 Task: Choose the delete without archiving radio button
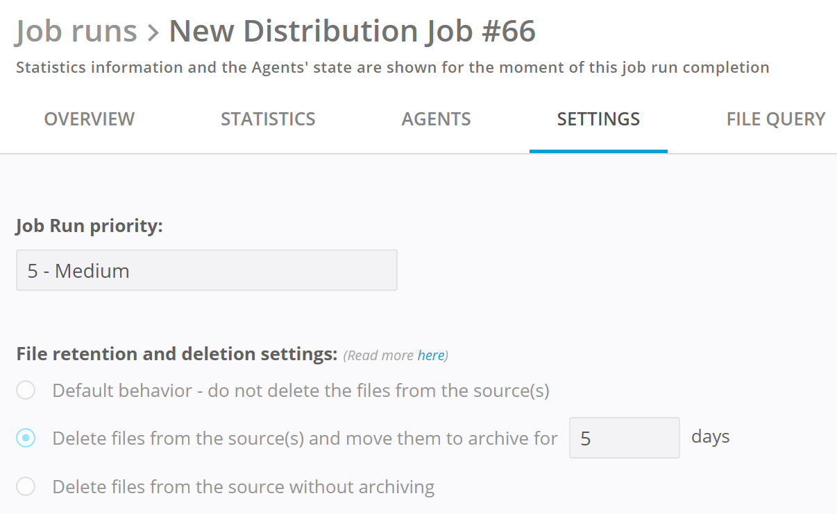coord(26,487)
